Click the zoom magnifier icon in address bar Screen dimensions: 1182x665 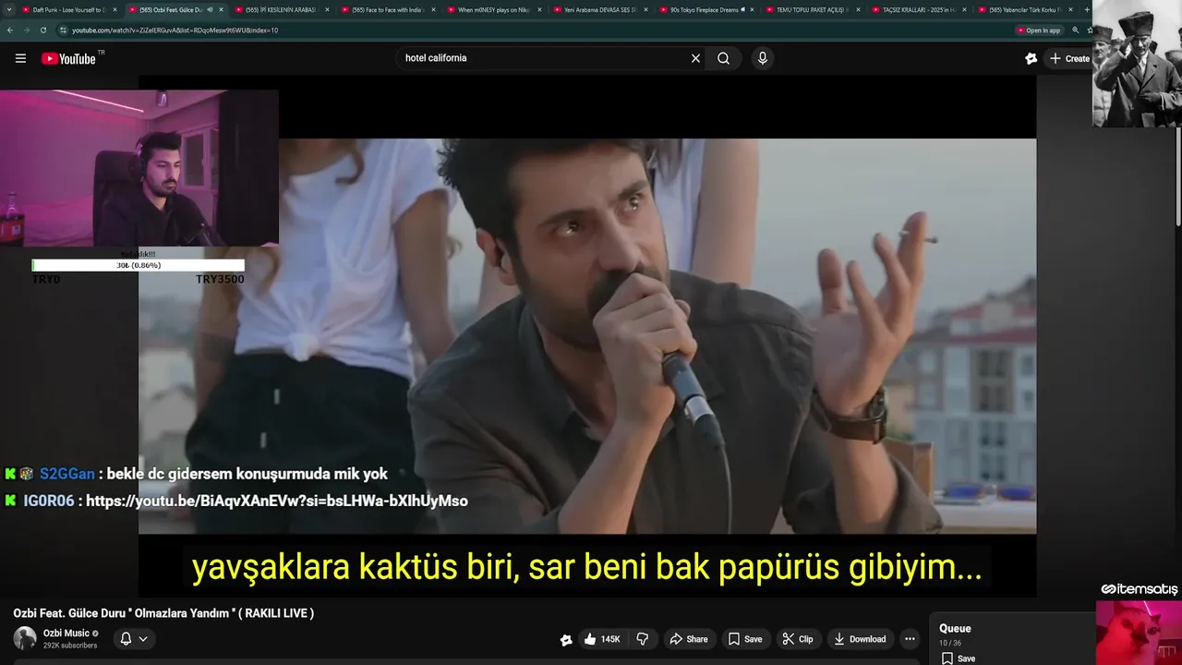tap(1075, 30)
